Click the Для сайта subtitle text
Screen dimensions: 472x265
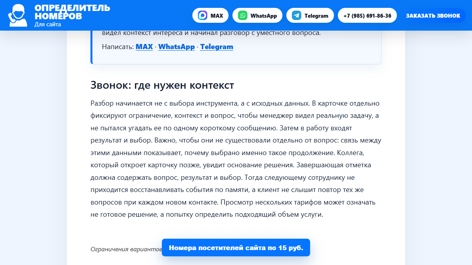pos(48,24)
